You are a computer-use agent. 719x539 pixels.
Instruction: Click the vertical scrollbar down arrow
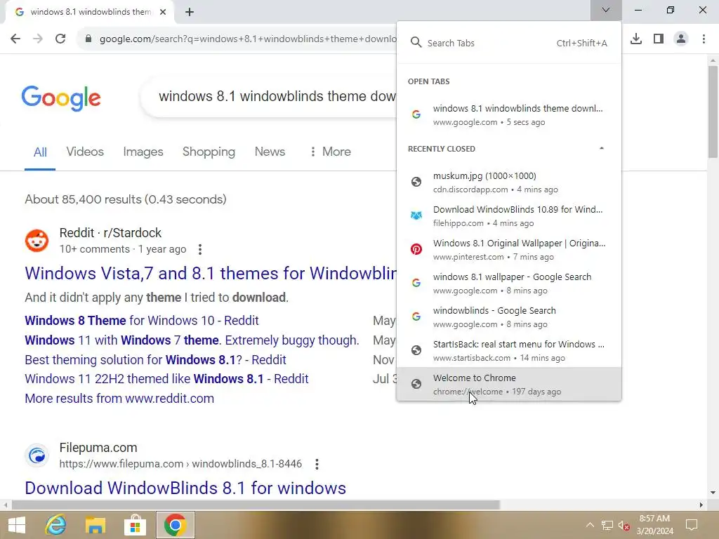[x=713, y=492]
